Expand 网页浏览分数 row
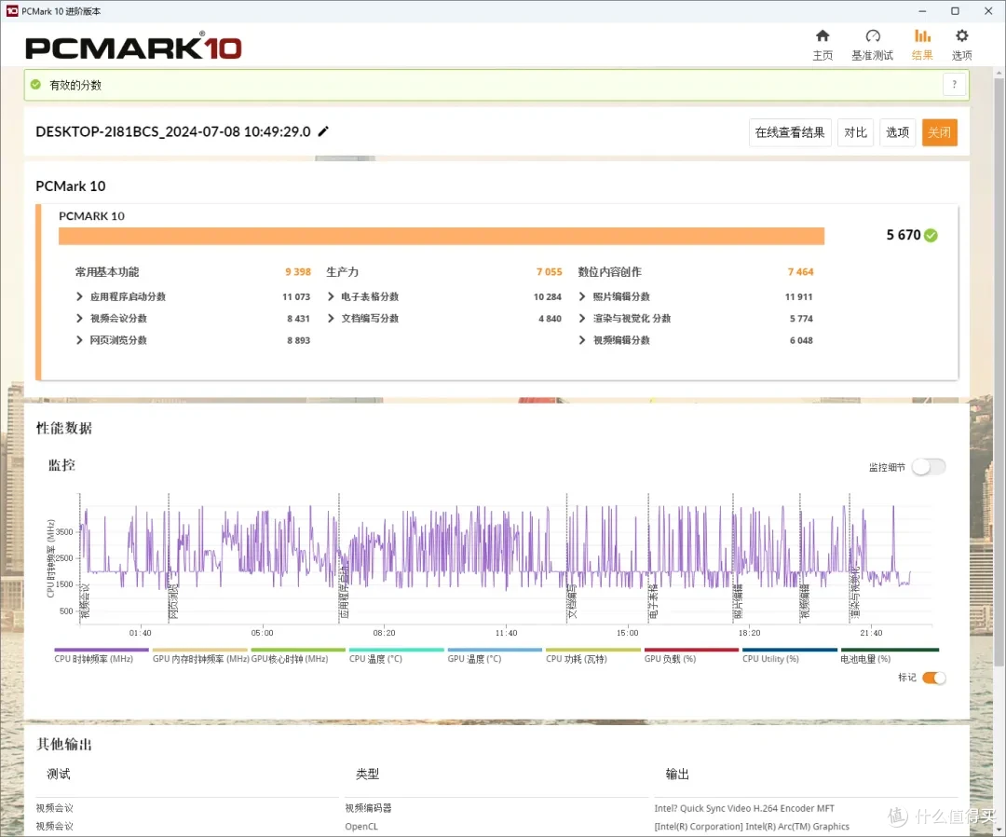The image size is (1006, 837). tap(79, 340)
